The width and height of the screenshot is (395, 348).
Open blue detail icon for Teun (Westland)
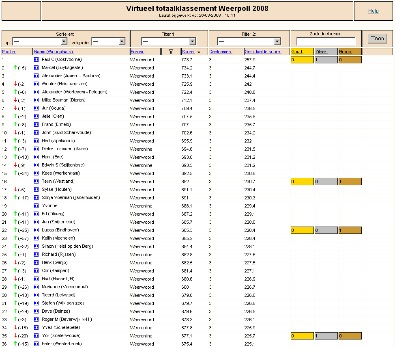(36, 182)
